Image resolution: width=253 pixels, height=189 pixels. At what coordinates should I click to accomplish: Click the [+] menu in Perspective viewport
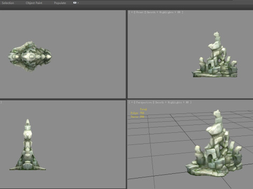[132, 102]
